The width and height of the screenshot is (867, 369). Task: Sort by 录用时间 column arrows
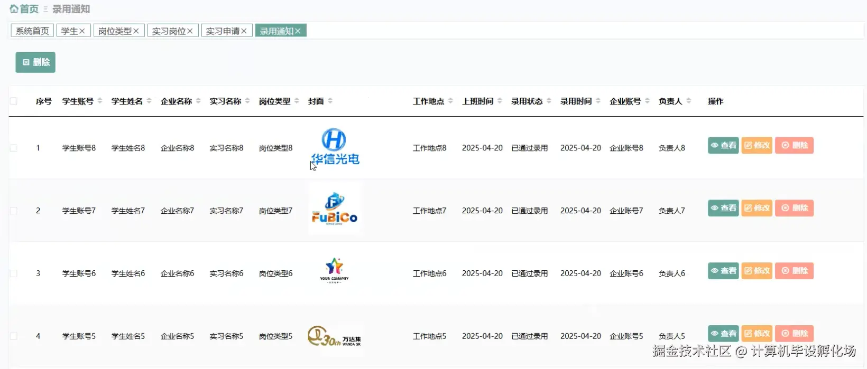tap(598, 101)
